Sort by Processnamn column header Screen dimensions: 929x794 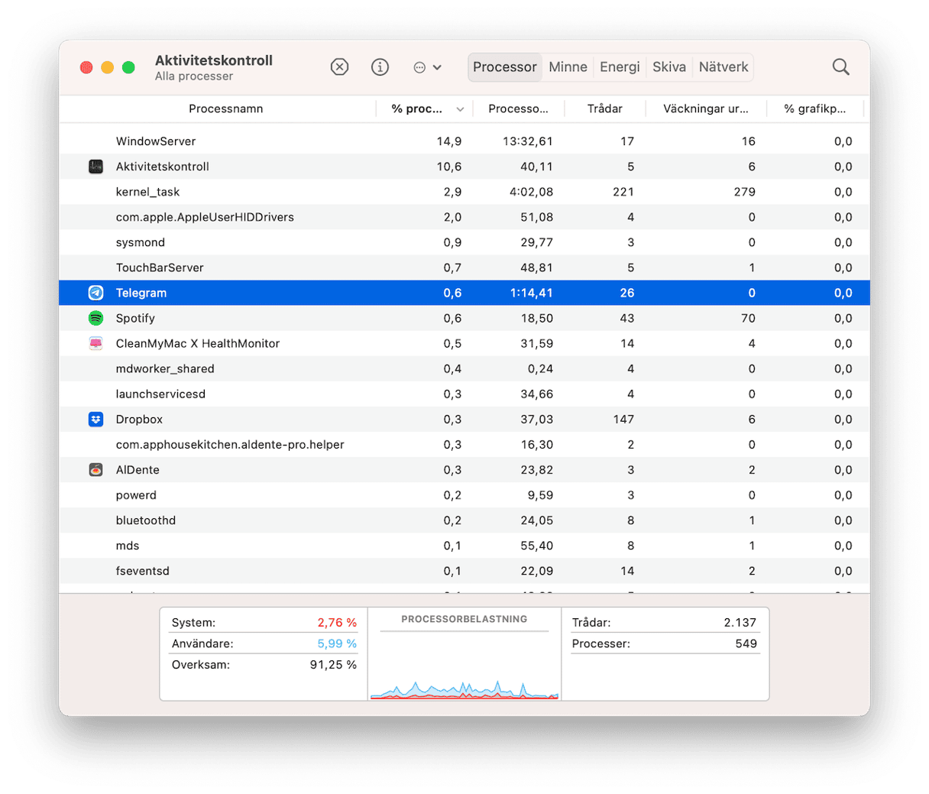click(x=225, y=109)
